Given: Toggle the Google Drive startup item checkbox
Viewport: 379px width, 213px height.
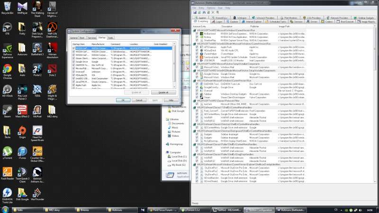Looking at the screenshot, I should click(x=73, y=62).
